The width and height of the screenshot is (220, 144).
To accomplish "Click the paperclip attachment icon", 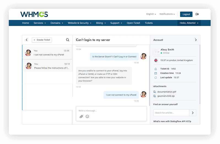I will (x=81, y=116).
